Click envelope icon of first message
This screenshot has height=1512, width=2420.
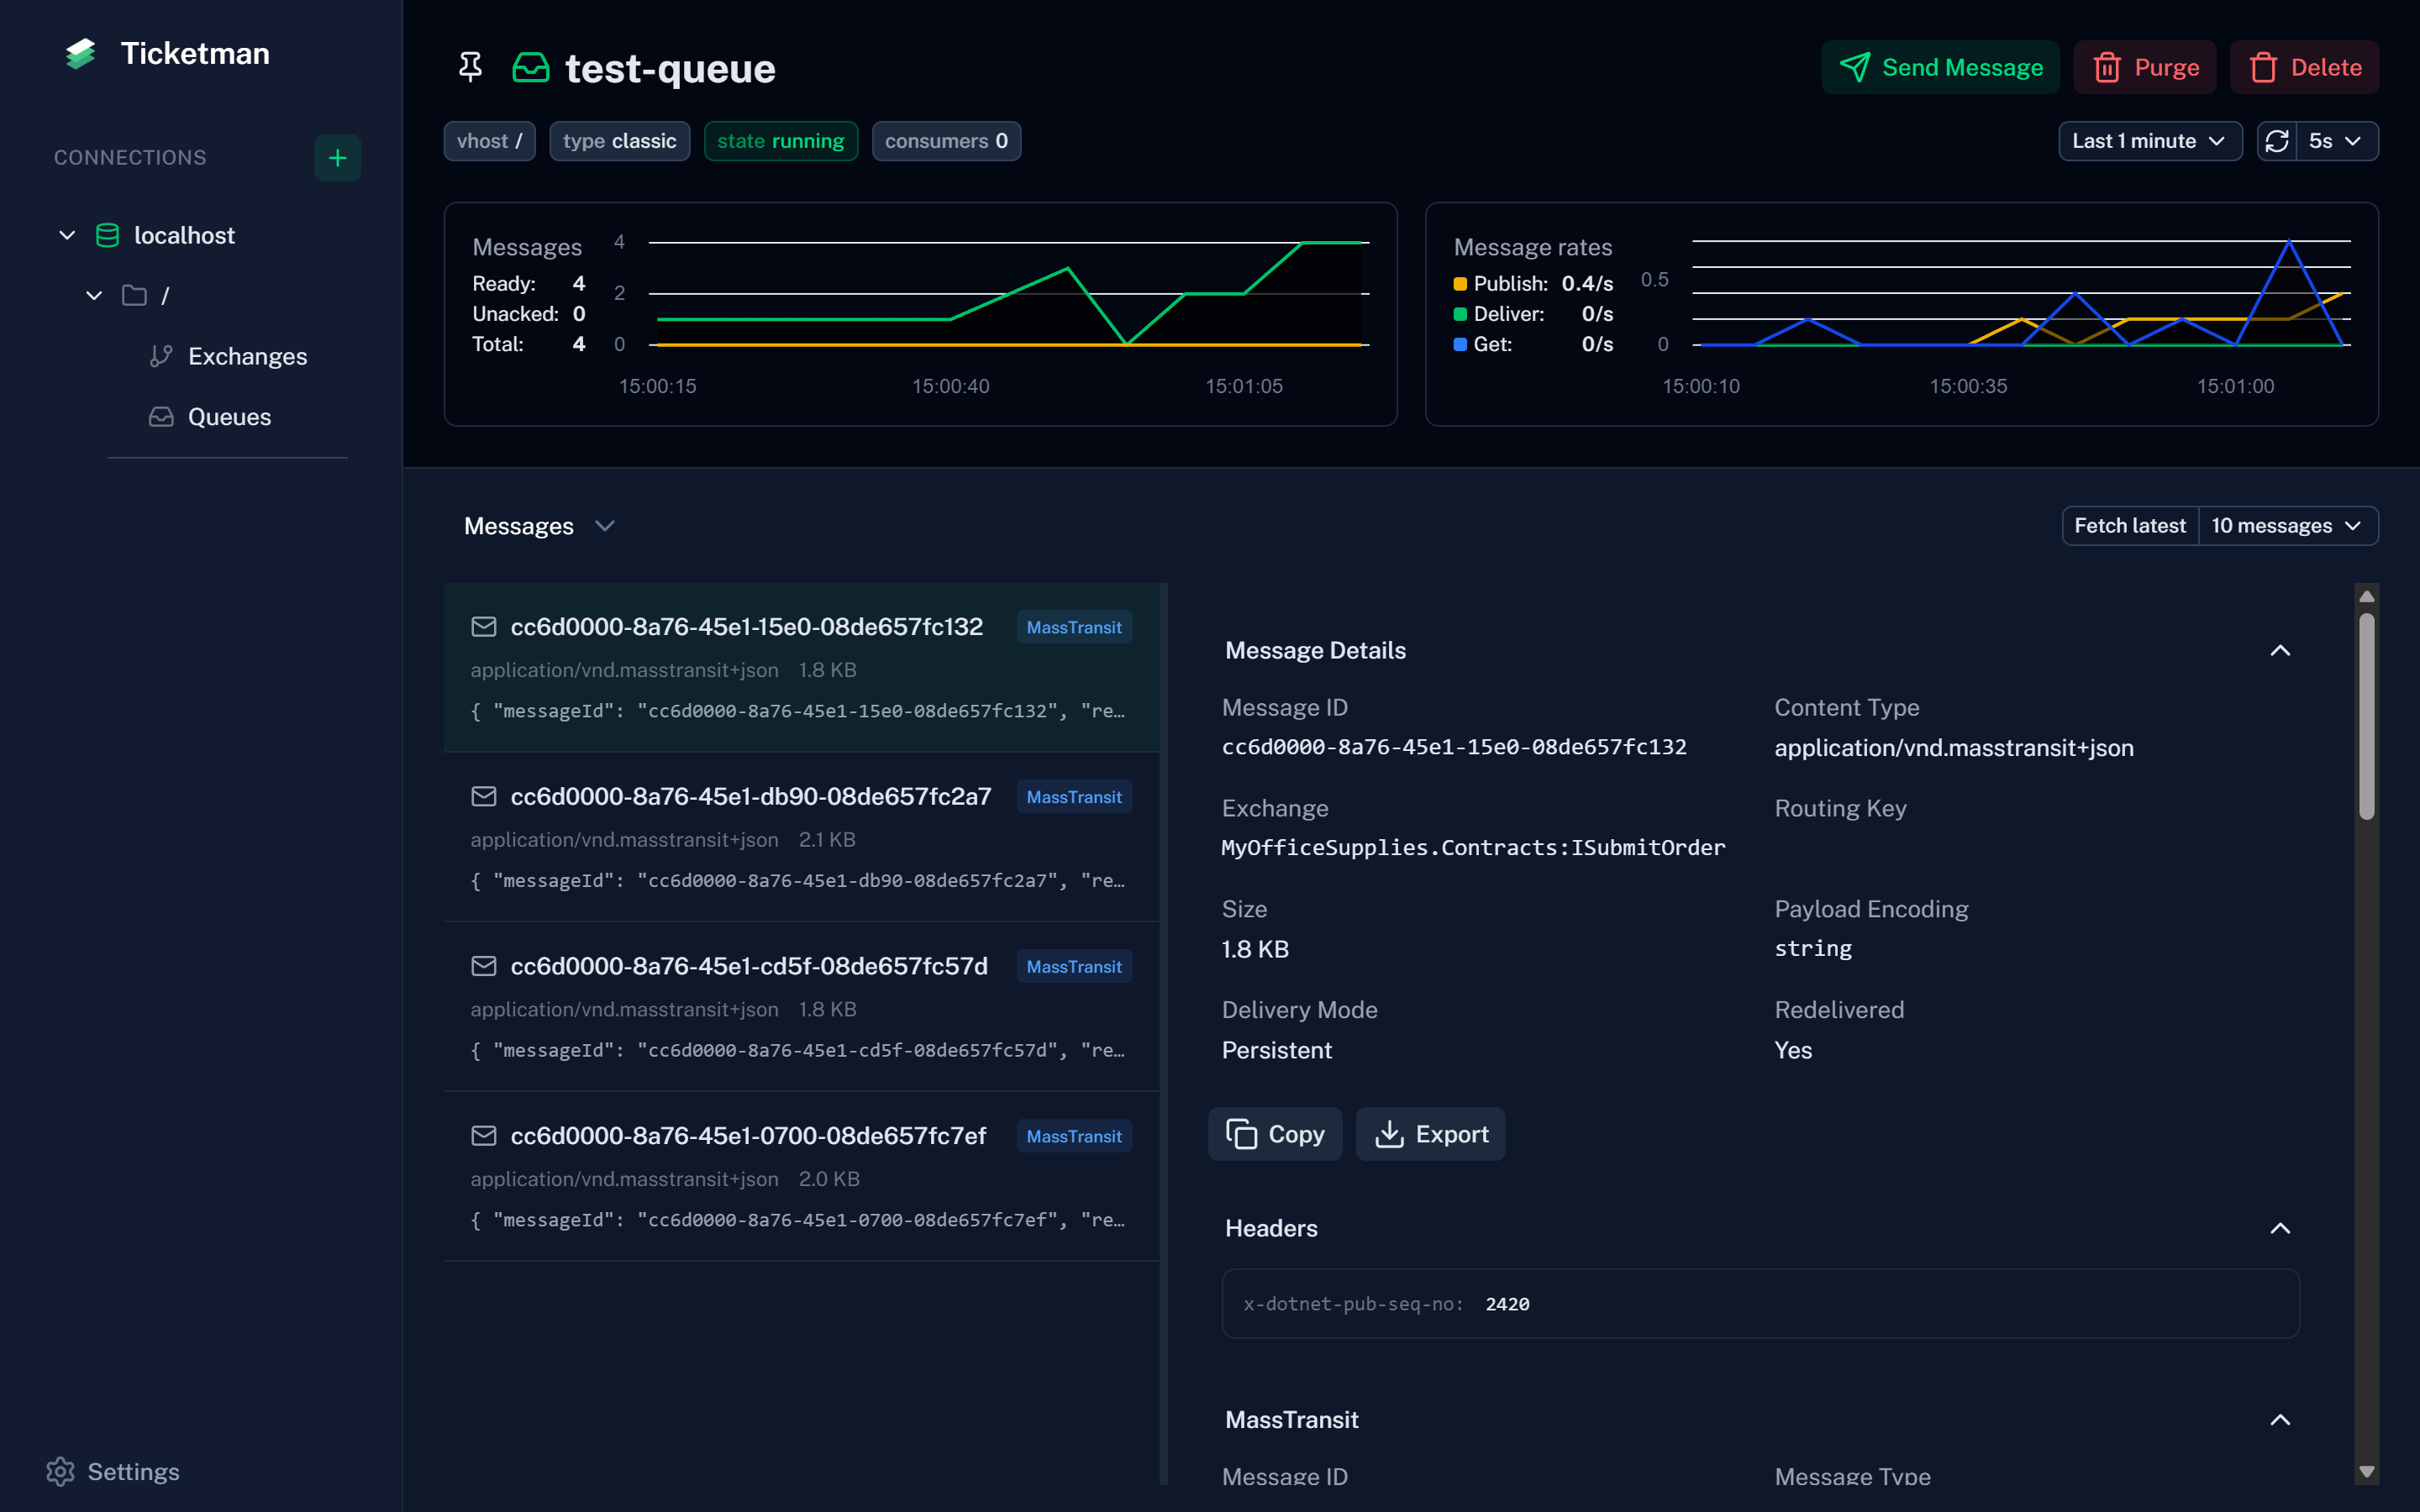click(x=484, y=627)
